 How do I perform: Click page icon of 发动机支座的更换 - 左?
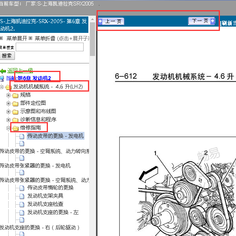coord(22,213)
